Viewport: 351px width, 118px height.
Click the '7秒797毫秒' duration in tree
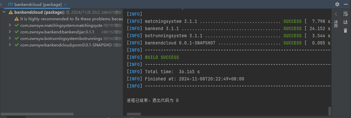coord(112,25)
